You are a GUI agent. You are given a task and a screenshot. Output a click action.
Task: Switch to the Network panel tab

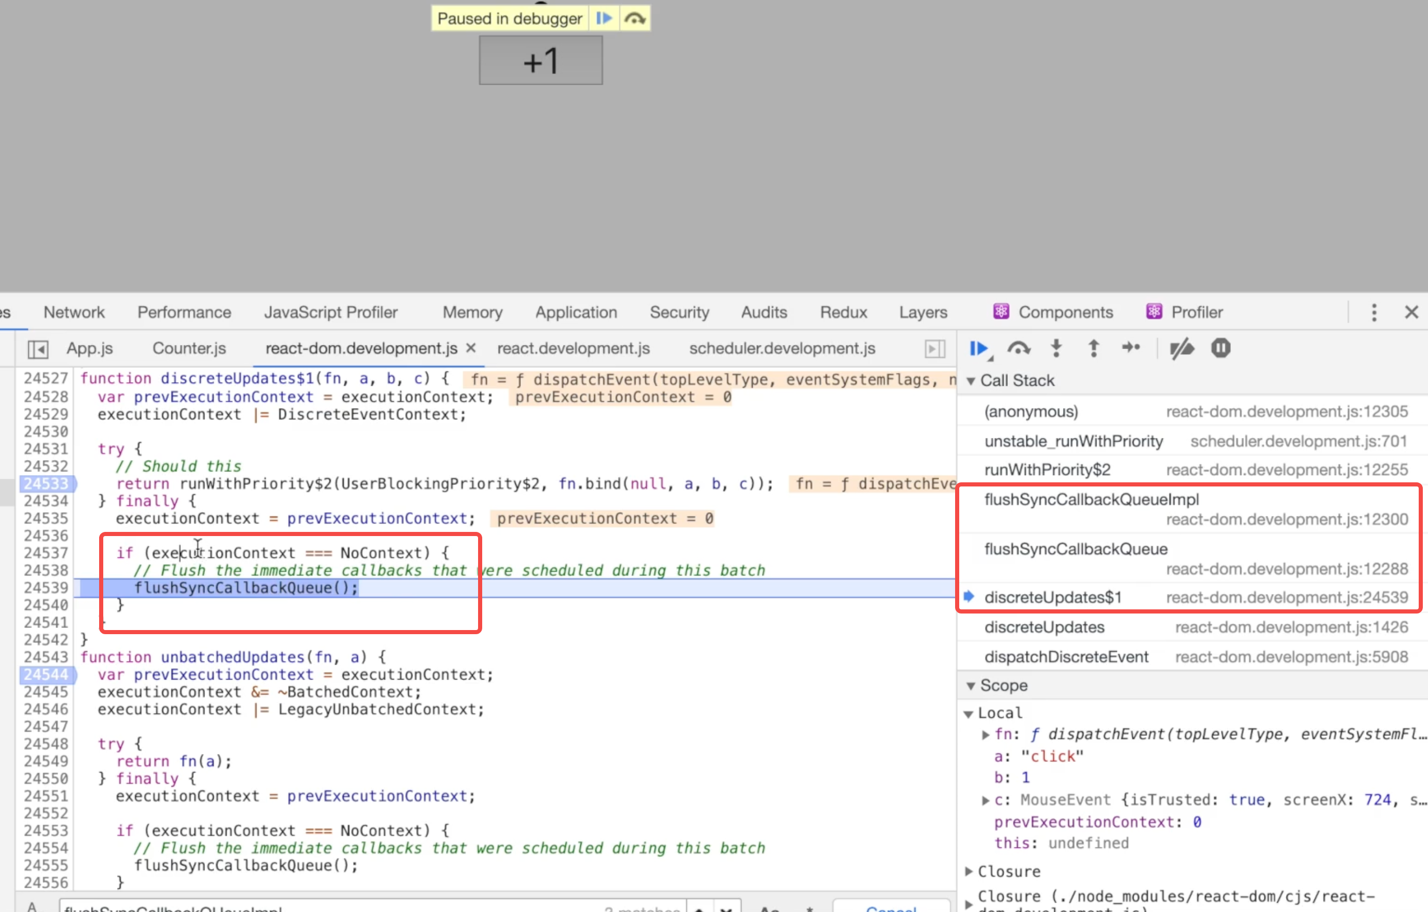(74, 312)
